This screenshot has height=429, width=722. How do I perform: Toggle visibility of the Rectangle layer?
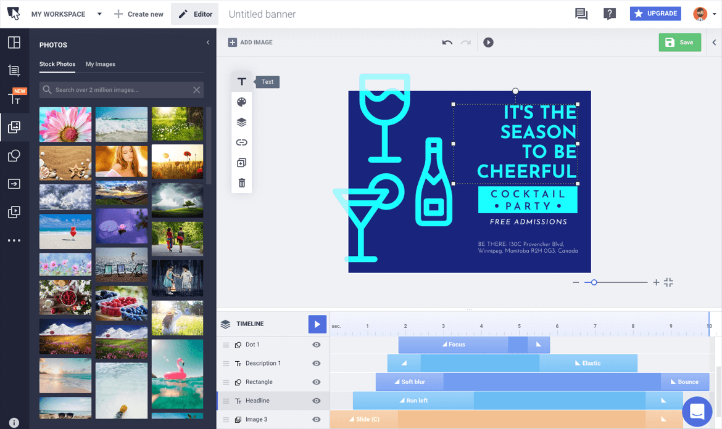317,382
